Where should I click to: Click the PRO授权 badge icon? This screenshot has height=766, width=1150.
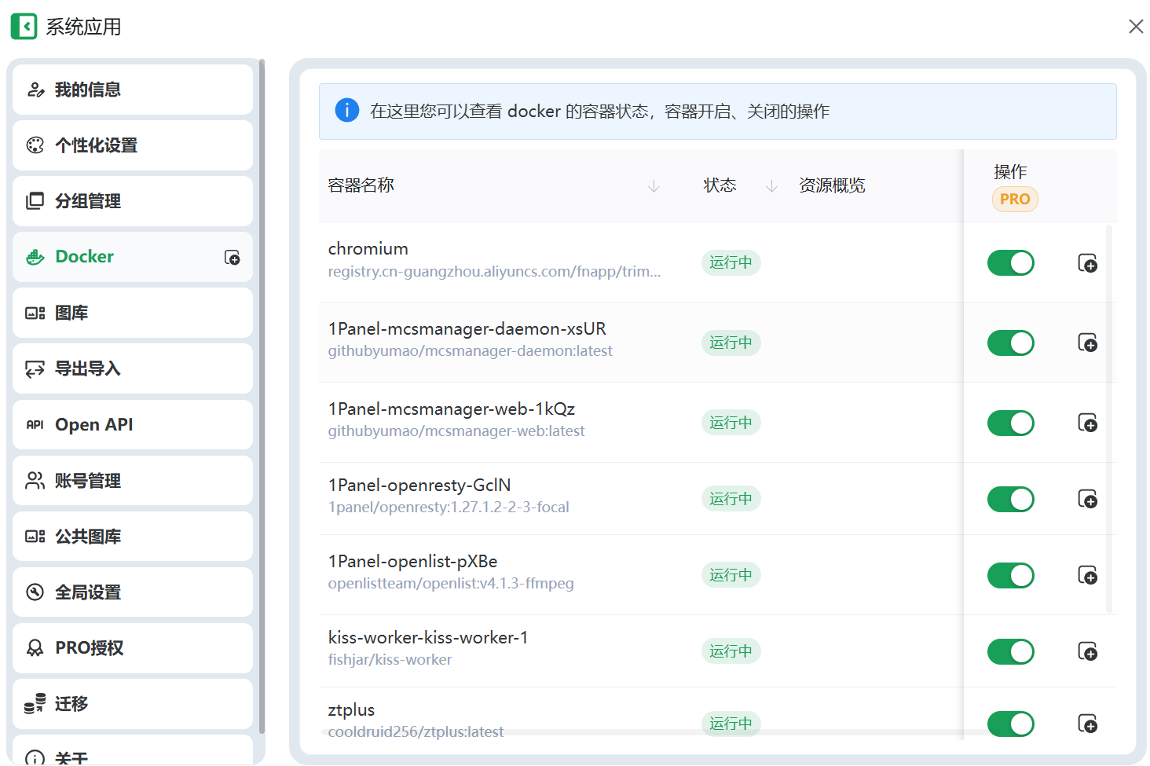pyautogui.click(x=35, y=648)
